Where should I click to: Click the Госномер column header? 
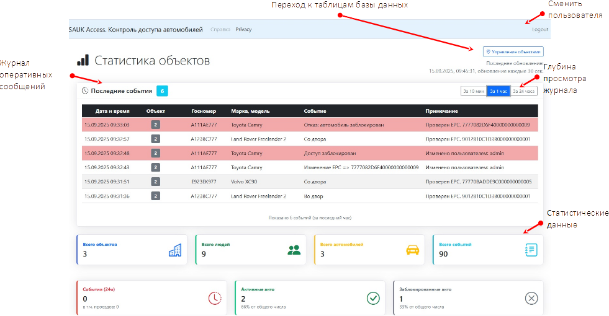pyautogui.click(x=204, y=111)
